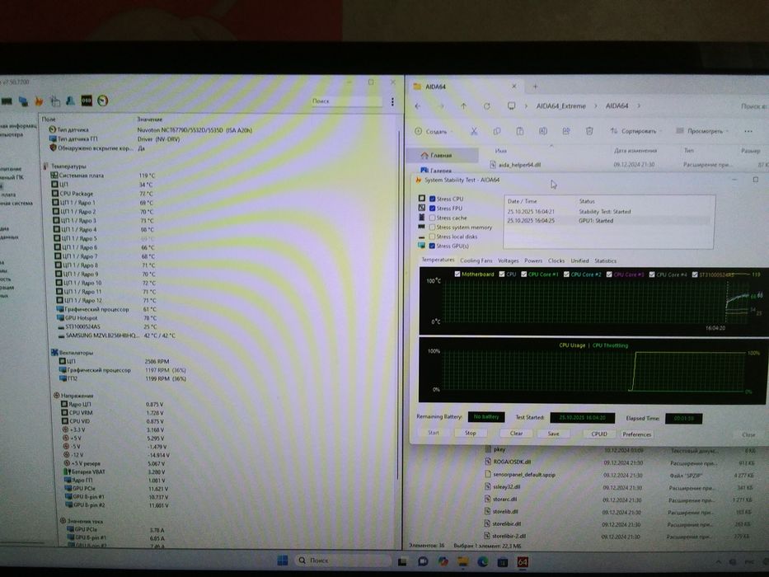Open the Microsoft Store taskbar icon
The width and height of the screenshot is (769, 577).
pos(503,562)
